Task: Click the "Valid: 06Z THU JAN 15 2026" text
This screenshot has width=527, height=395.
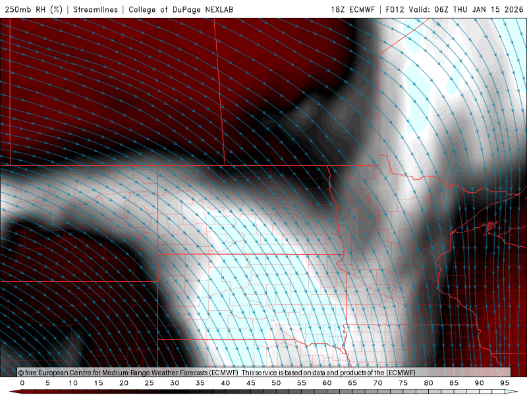Action: (466, 9)
